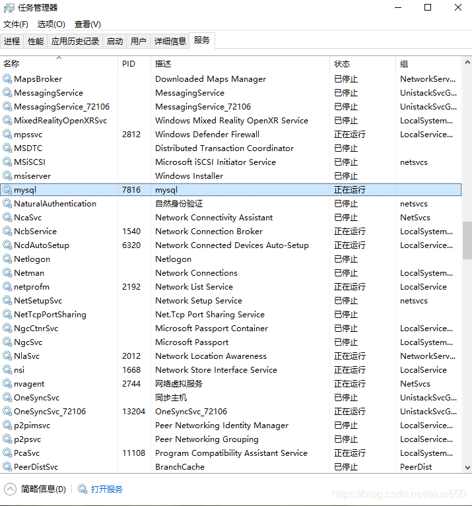Click the gear icon beside p2pimsvc

tap(7, 426)
